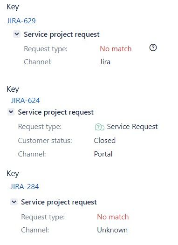Screen dimensions: 178x245
Task: Click the Service Request chat bubble icon
Action: tap(100, 127)
